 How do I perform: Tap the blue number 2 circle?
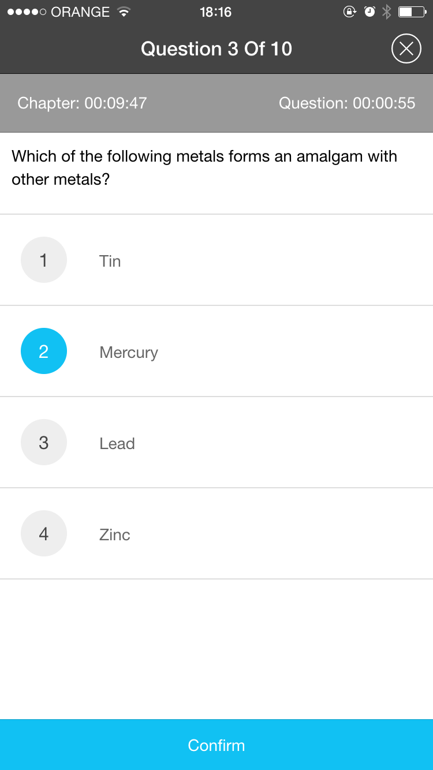[x=44, y=352]
